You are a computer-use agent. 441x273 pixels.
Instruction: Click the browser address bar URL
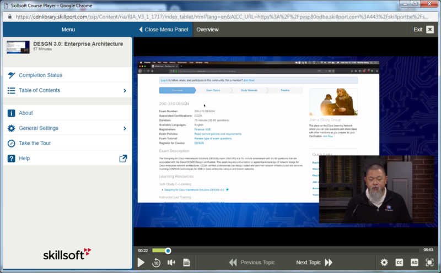222,17
